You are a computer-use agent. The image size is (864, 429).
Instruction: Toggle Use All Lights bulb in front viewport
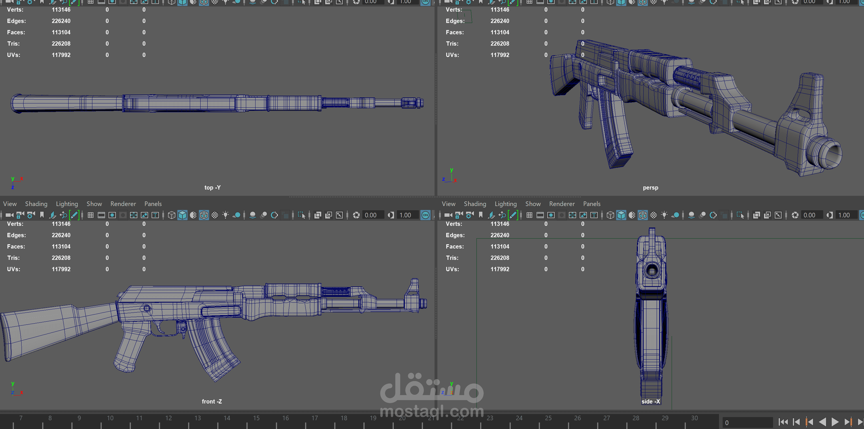click(226, 215)
